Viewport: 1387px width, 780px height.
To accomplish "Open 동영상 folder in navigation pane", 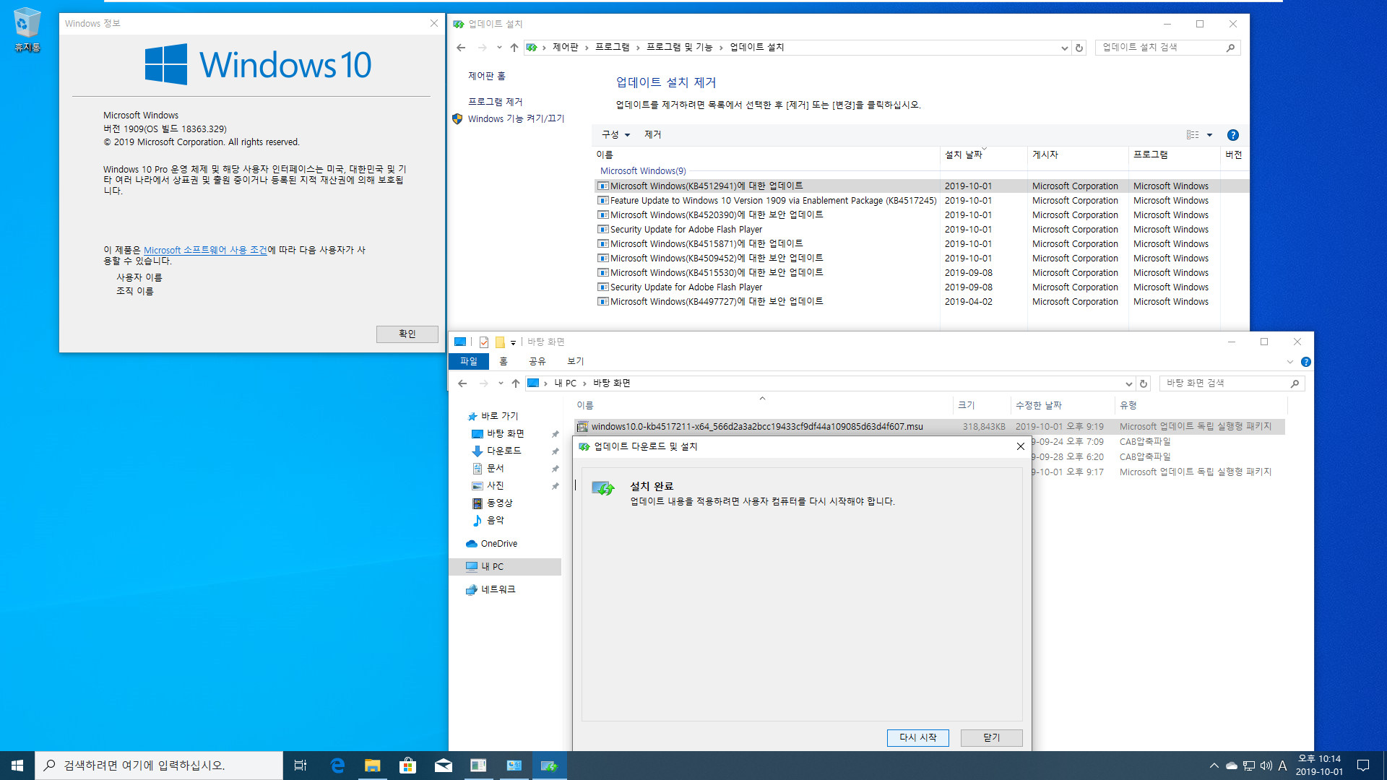I will 498,503.
